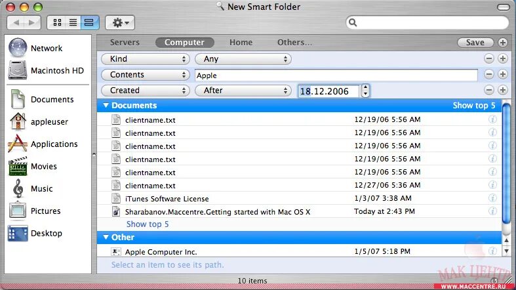The height and width of the screenshot is (290, 516).
Task: Select the Computer search scope
Action: pyautogui.click(x=185, y=43)
